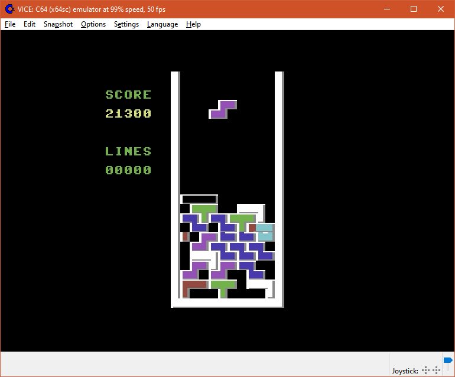The height and width of the screenshot is (377, 455).
Task: Click the falling purple S-shaped tetromino
Action: tap(223, 109)
